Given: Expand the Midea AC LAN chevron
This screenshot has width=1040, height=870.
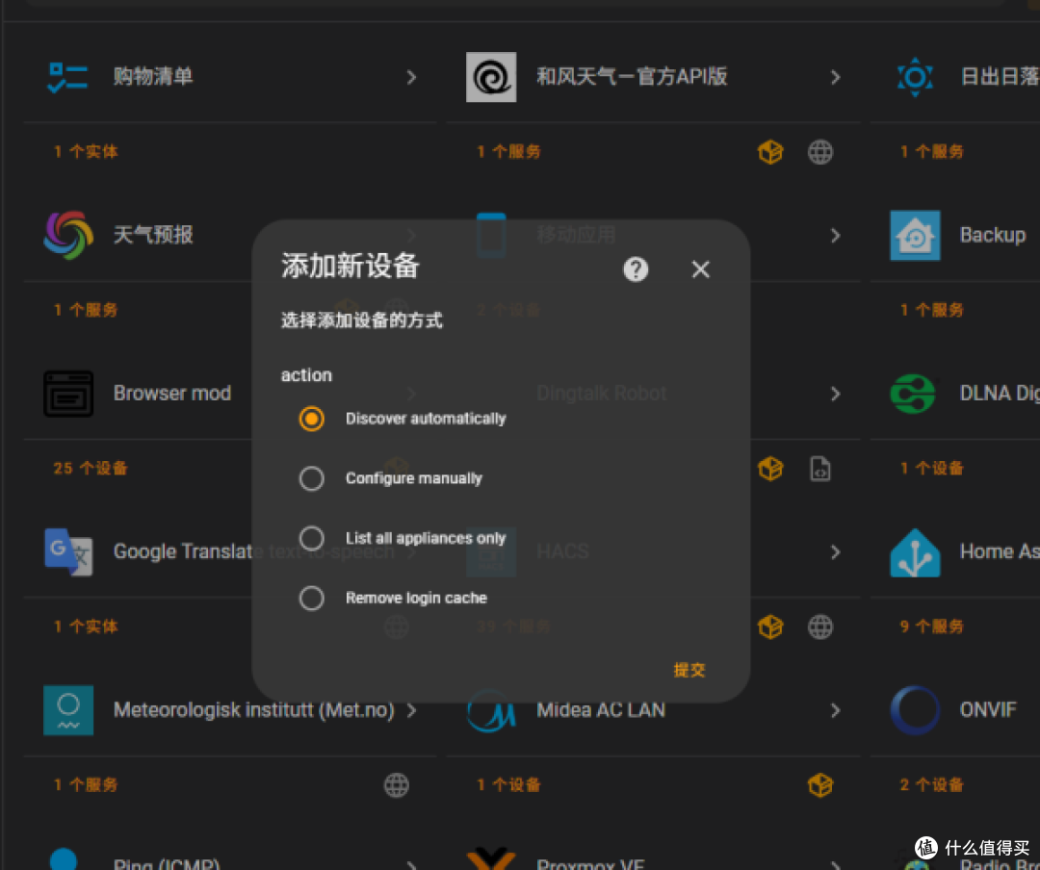Looking at the screenshot, I should pos(835,710).
